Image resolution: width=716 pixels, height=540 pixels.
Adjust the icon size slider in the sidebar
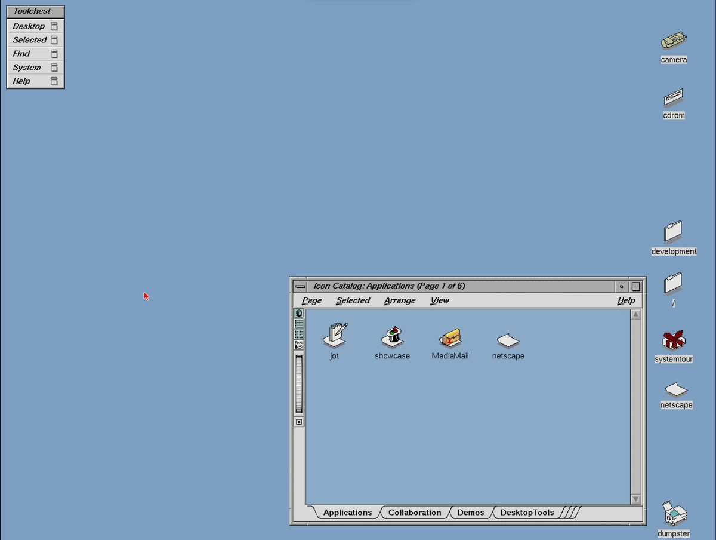298,382
